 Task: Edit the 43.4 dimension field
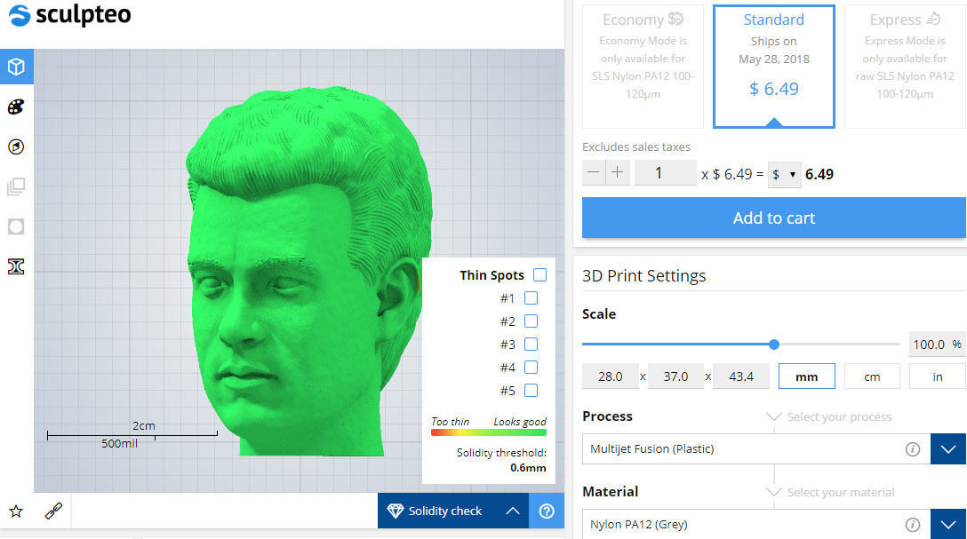[x=741, y=377]
